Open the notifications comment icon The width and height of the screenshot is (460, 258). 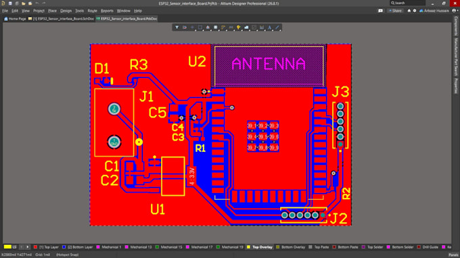point(380,11)
